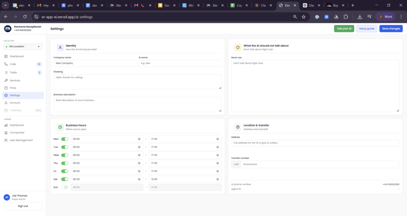The width and height of the screenshot is (407, 216).
Task: Click the Companies icon under Admin
Action: tap(6, 132)
